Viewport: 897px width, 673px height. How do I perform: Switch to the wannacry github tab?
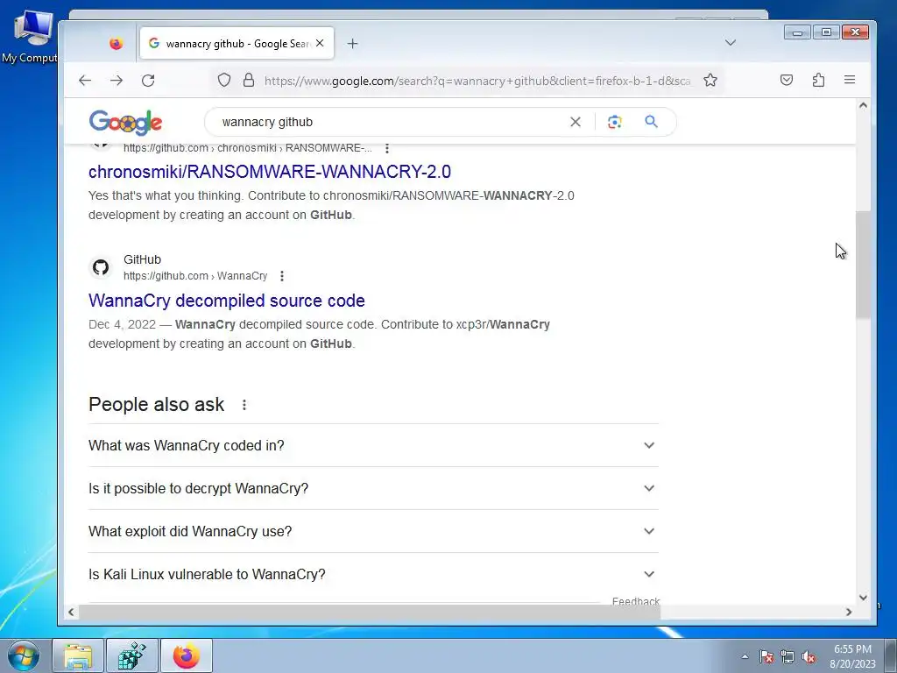pyautogui.click(x=237, y=44)
